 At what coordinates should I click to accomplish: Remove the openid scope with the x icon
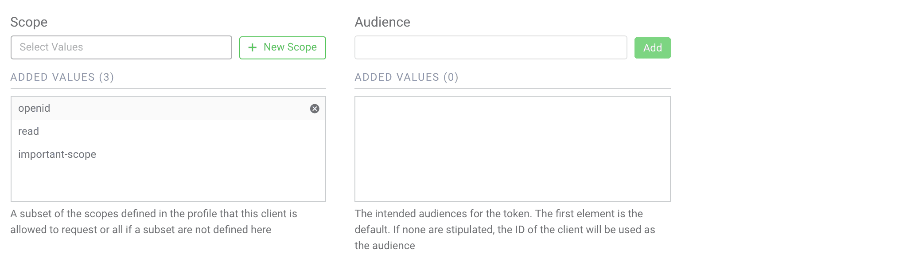[315, 109]
